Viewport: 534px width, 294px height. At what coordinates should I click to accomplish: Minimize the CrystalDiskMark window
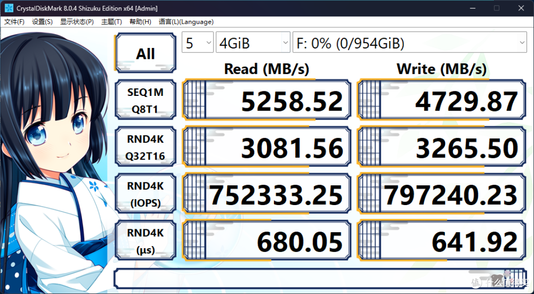click(x=472, y=8)
